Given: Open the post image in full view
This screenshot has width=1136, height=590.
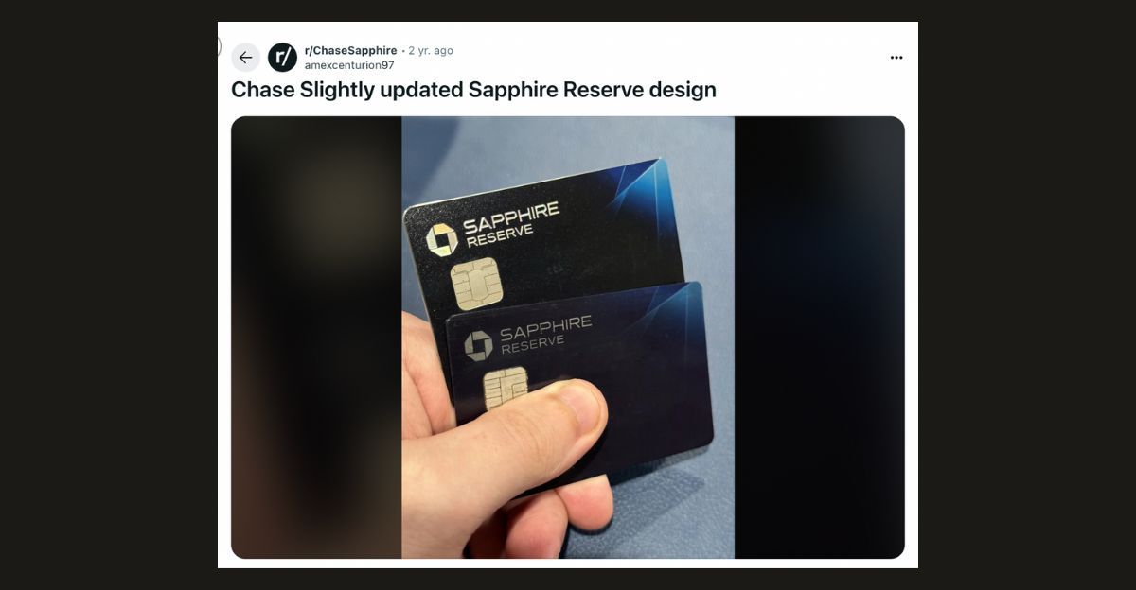Looking at the screenshot, I should 568,338.
